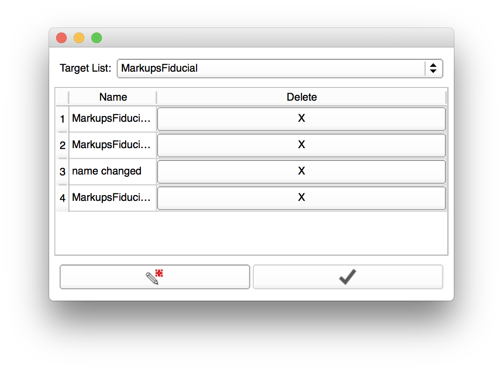
Task: Select row header number 4
Action: pos(62,198)
